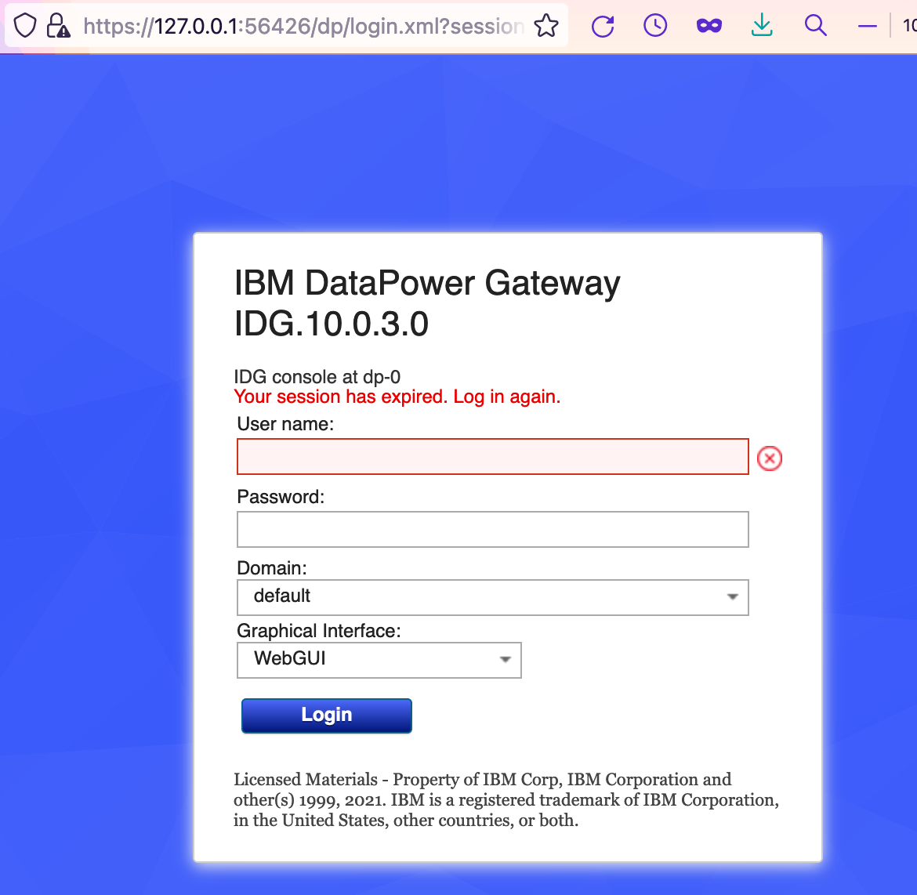Open the Domain dropdown showing default
The width and height of the screenshot is (917, 895).
coord(492,597)
